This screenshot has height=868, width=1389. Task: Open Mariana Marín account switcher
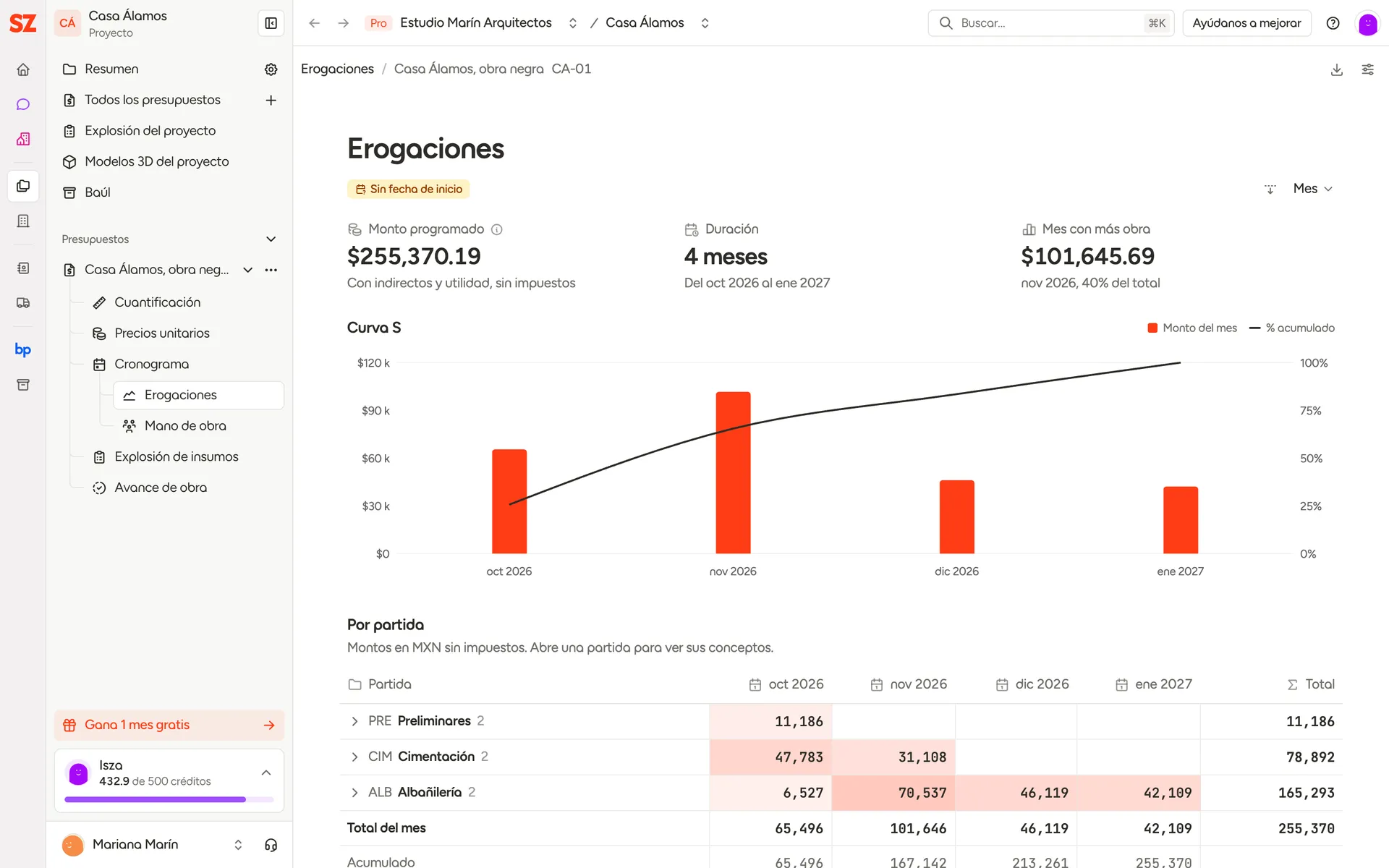(x=238, y=845)
